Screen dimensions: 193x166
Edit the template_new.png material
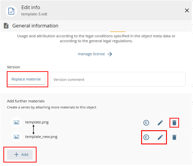(x=160, y=137)
